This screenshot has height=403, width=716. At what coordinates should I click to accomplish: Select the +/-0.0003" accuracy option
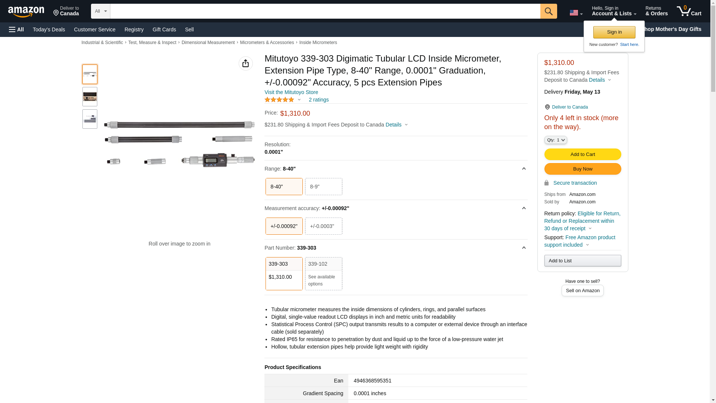pyautogui.click(x=323, y=226)
